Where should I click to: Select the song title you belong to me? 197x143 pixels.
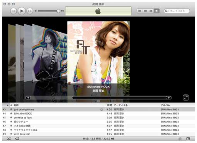[x=24, y=109]
